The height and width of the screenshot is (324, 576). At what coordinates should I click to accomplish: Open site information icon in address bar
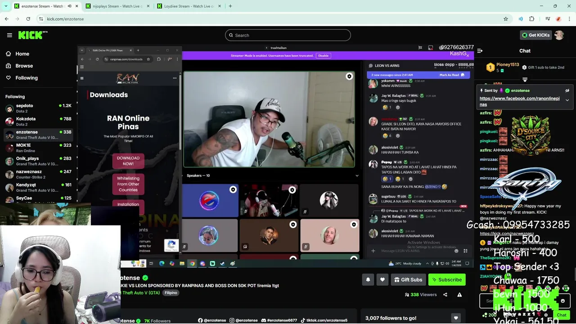click(41, 19)
